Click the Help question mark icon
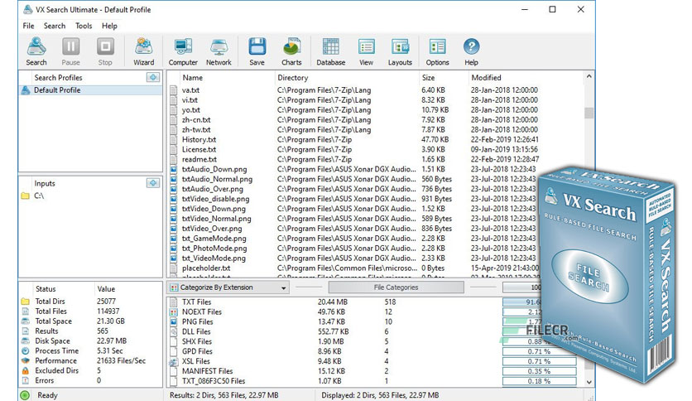The width and height of the screenshot is (692, 401). (x=471, y=46)
